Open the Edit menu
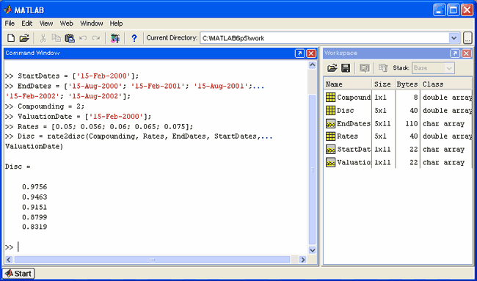The width and height of the screenshot is (477, 281). point(26,23)
